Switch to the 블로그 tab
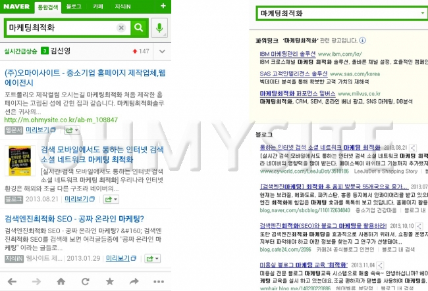This screenshot has height=291, width=428. pos(74,7)
